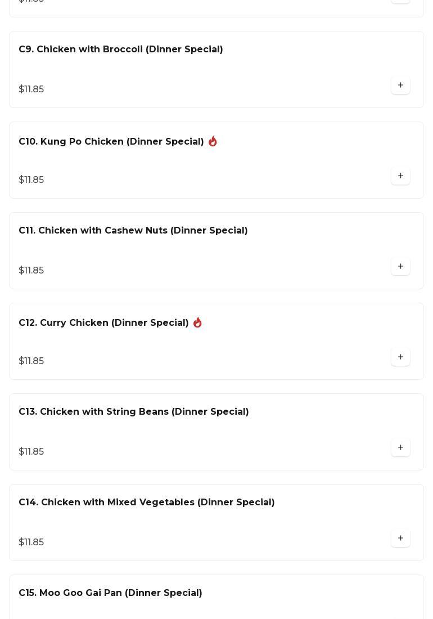Viewport: 433px width, 619px height.
Task: Click price of Chicken with Broccoli
Action: (x=31, y=89)
